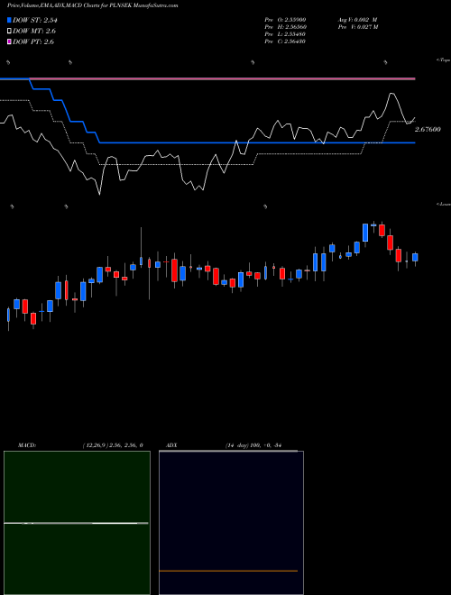This screenshot has height=595, width=451.
Task: Click the ADX panel label
Action: 171,445
